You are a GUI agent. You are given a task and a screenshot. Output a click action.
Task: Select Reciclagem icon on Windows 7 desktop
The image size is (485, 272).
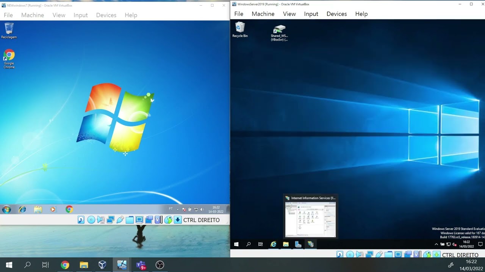[9, 31]
